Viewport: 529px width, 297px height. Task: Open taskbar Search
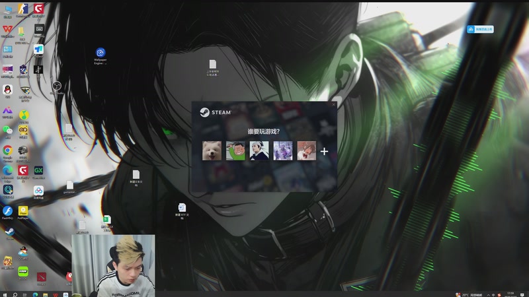click(x=15, y=294)
